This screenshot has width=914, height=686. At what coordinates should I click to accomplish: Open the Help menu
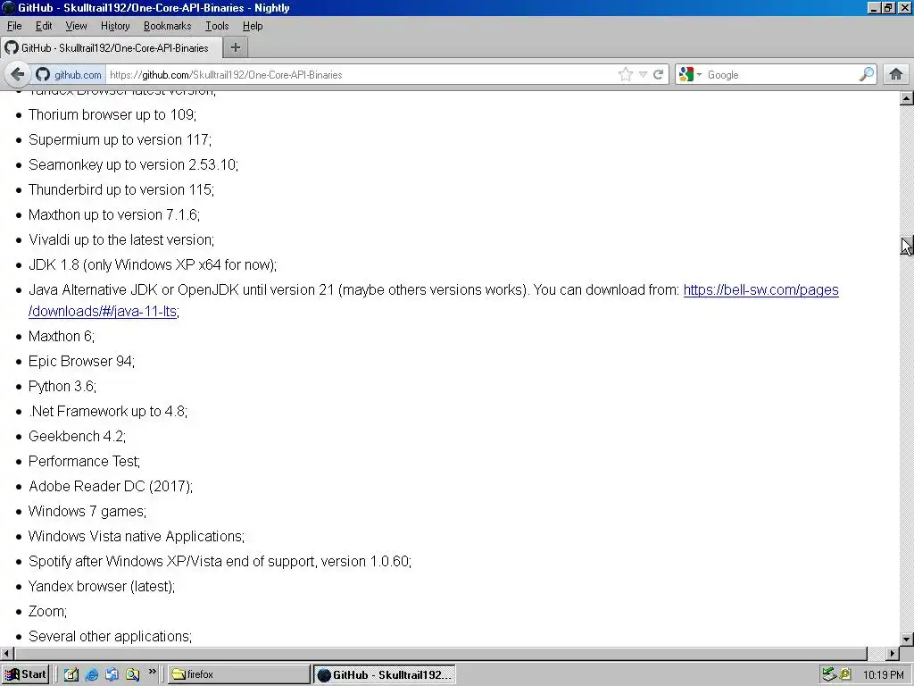click(253, 26)
